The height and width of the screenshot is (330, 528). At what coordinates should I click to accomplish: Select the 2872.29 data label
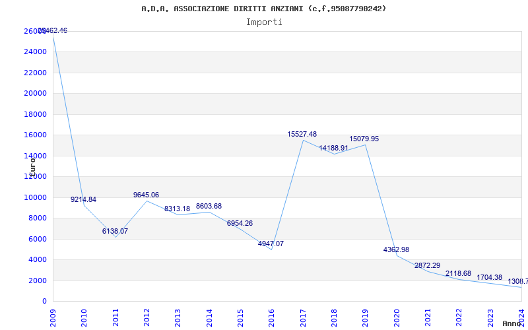[x=427, y=266]
